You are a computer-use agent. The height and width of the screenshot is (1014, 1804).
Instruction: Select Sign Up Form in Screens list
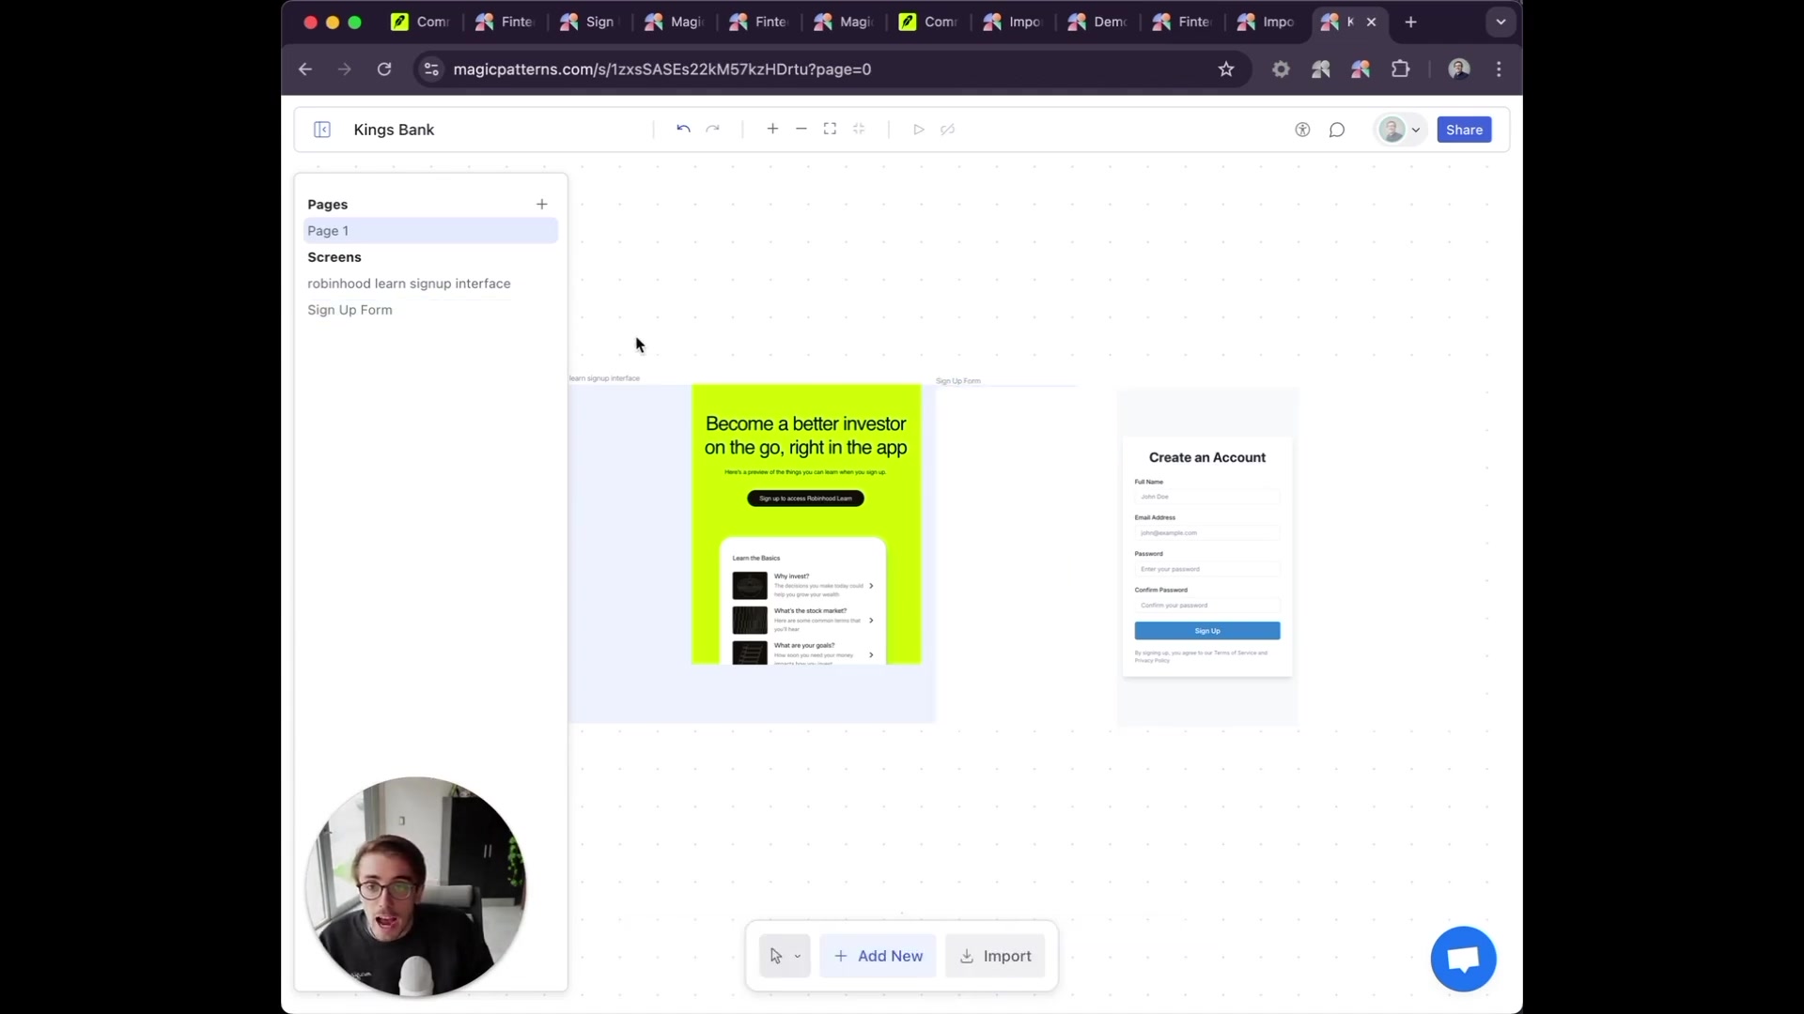(350, 310)
